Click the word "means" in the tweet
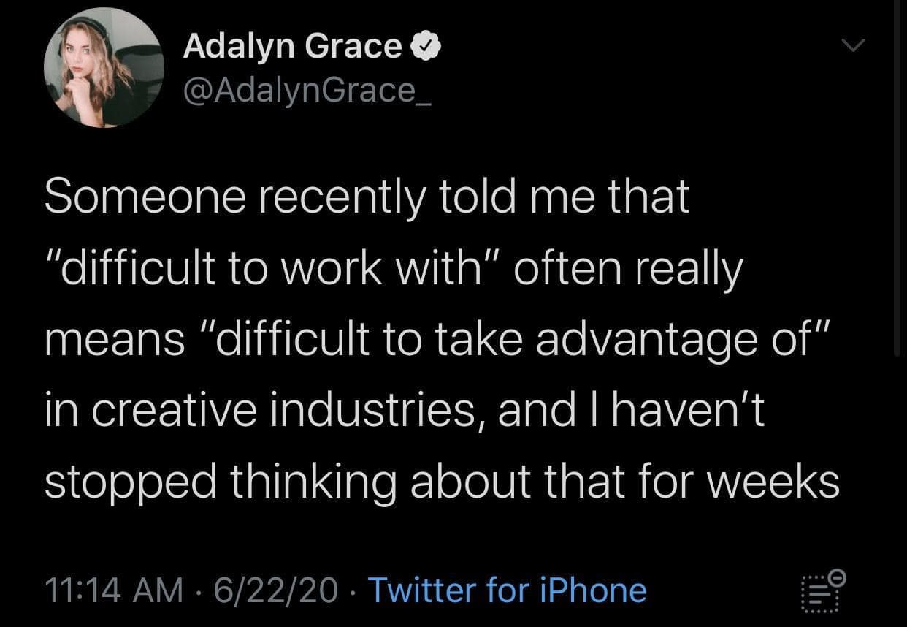The width and height of the screenshot is (907, 627). coord(115,341)
